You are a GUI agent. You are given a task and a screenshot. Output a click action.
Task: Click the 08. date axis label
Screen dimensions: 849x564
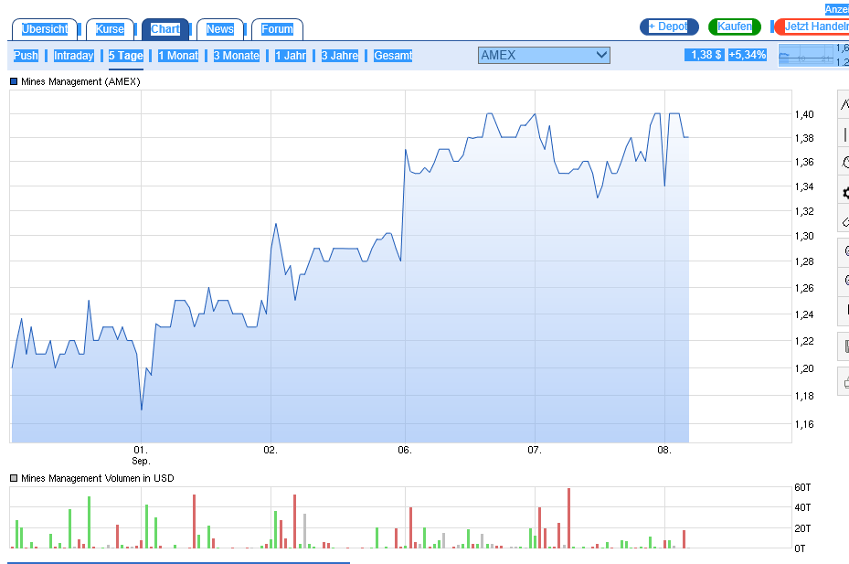click(x=664, y=451)
